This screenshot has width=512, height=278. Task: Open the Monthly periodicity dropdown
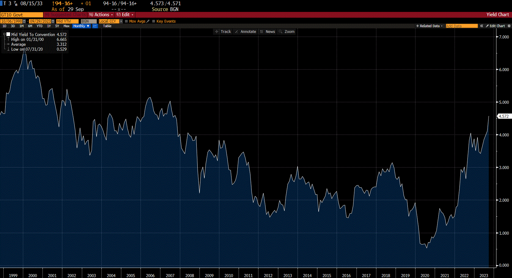click(81, 26)
